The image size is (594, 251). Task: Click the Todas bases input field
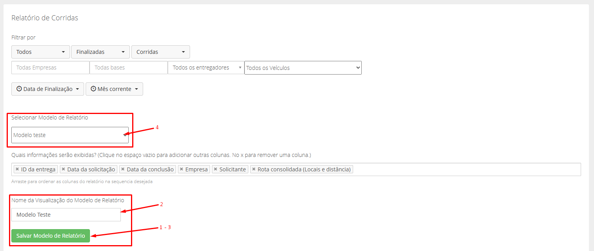click(129, 68)
